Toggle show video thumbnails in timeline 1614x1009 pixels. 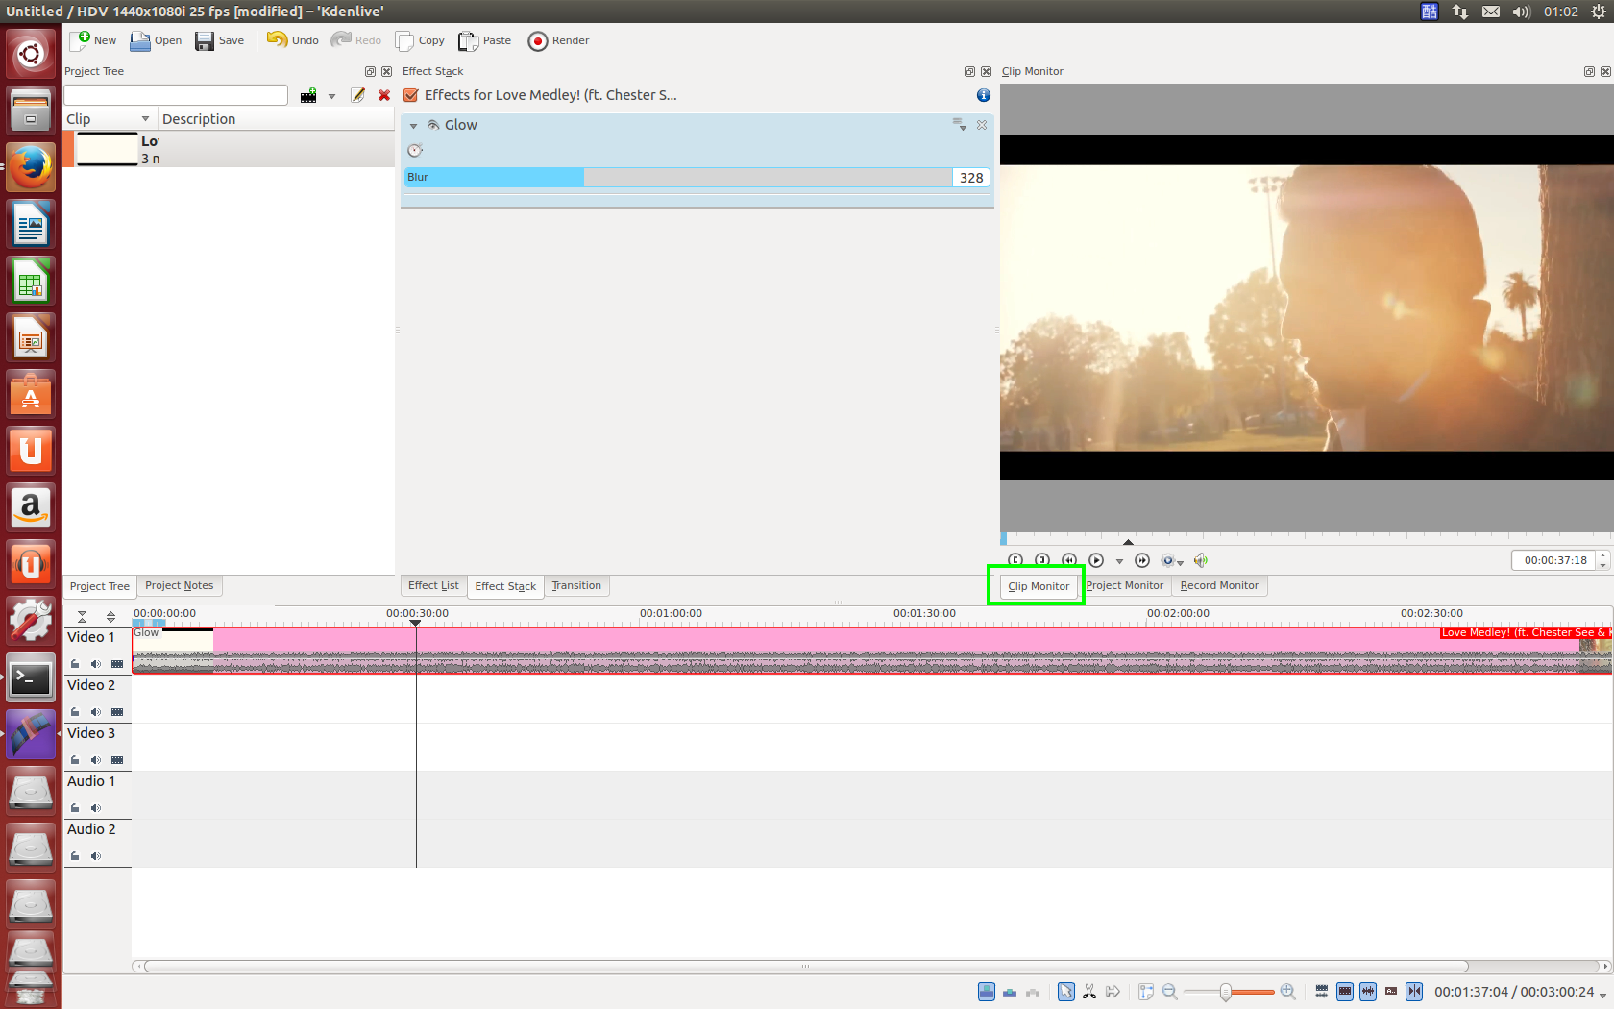[x=1345, y=992]
